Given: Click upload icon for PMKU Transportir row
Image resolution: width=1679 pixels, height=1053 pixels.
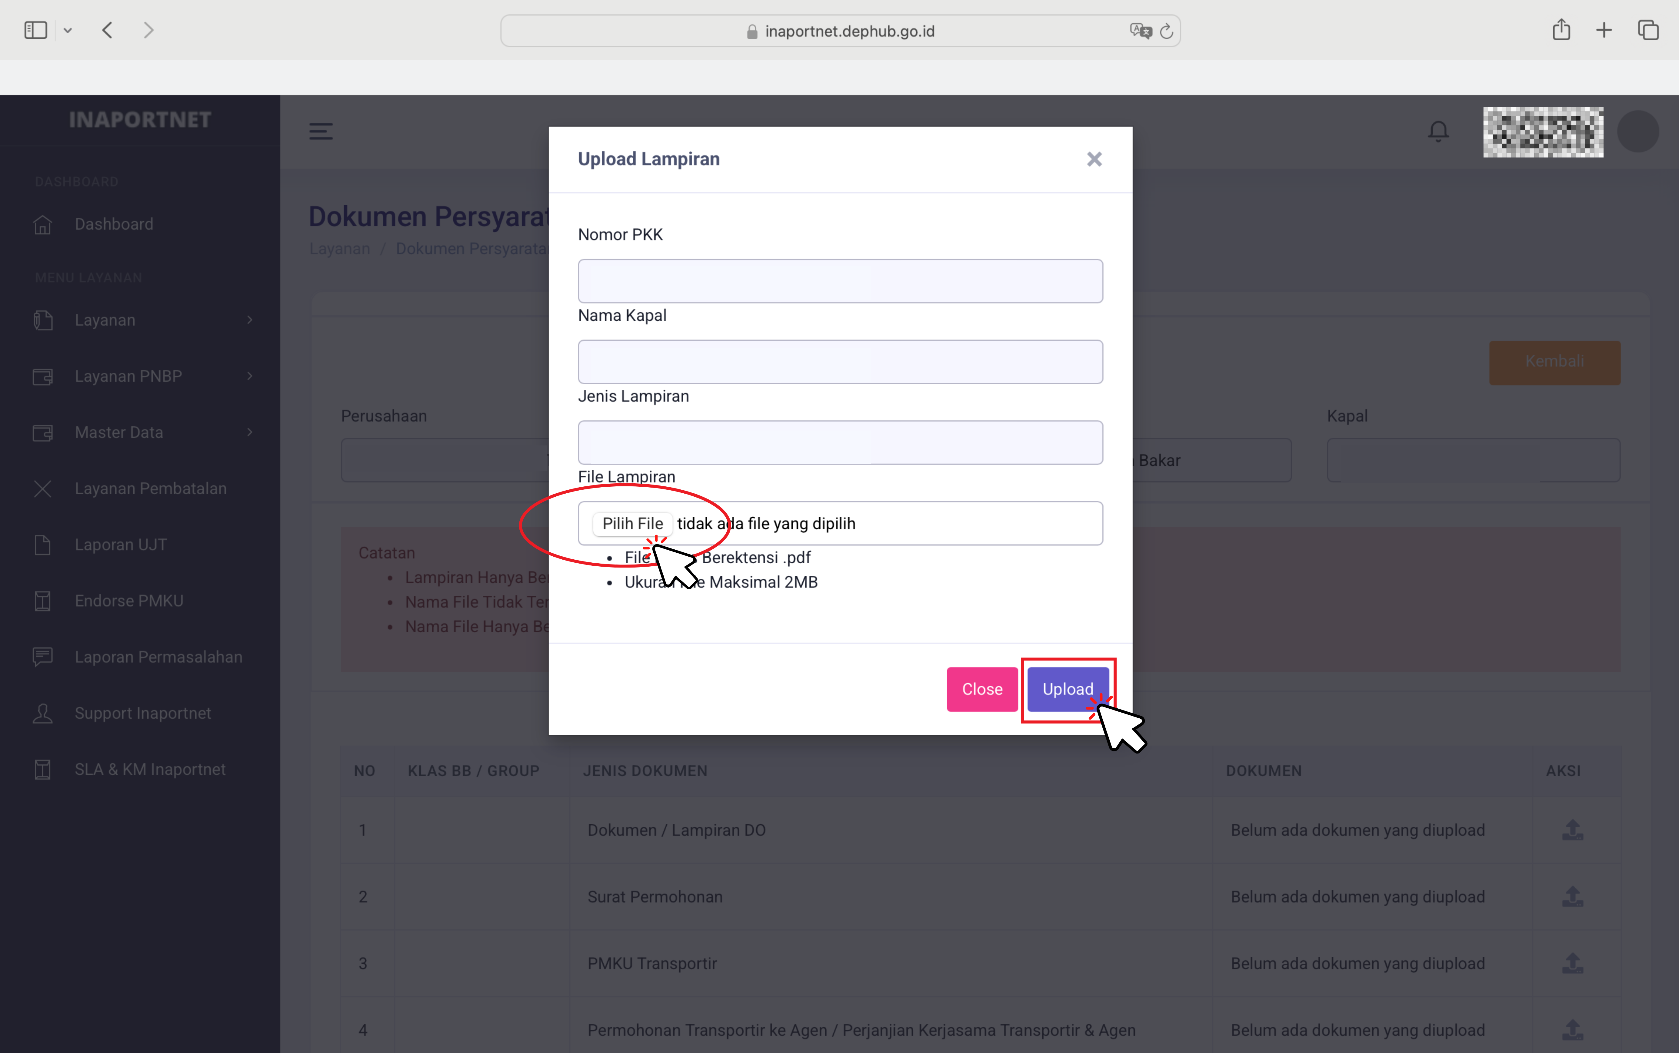Looking at the screenshot, I should (x=1572, y=963).
